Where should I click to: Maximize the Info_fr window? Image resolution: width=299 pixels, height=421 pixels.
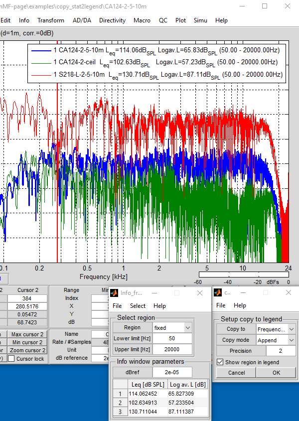pos(176,293)
